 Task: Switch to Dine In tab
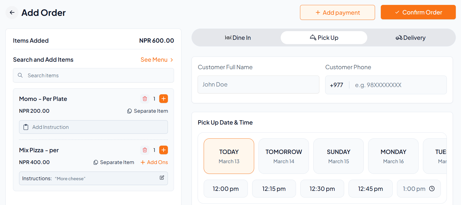click(238, 38)
